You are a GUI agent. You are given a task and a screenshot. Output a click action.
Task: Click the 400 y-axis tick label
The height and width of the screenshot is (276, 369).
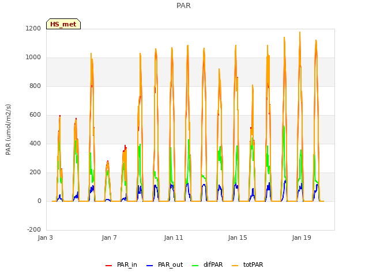point(35,143)
